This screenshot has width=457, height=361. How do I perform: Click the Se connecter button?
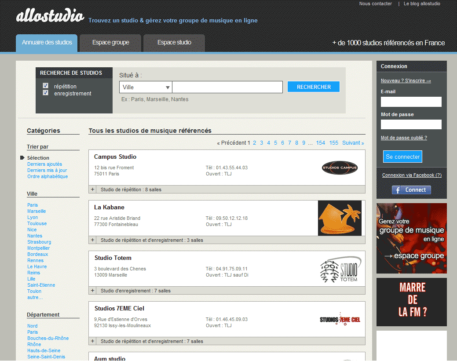[402, 157]
